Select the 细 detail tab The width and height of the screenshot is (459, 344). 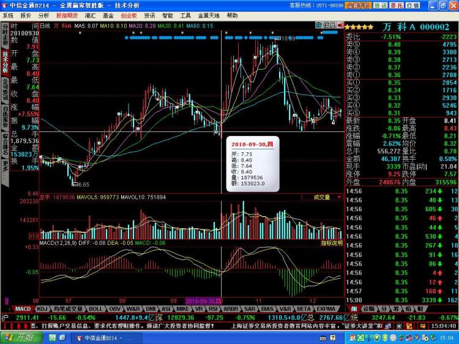pos(354,309)
